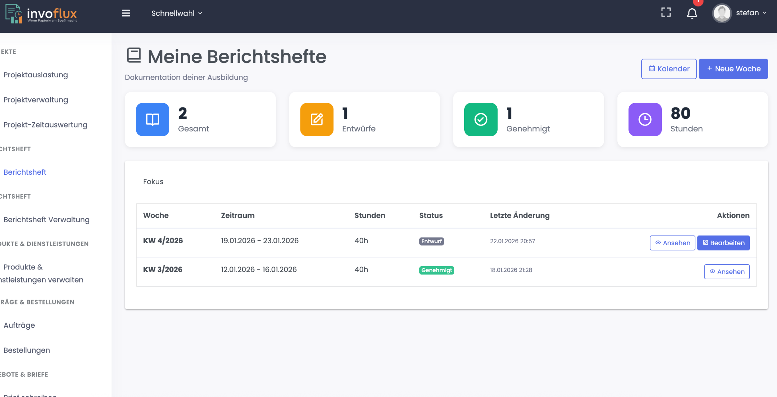Click the orange Entwürfe edit icon
This screenshot has height=397, width=777.
(x=317, y=119)
